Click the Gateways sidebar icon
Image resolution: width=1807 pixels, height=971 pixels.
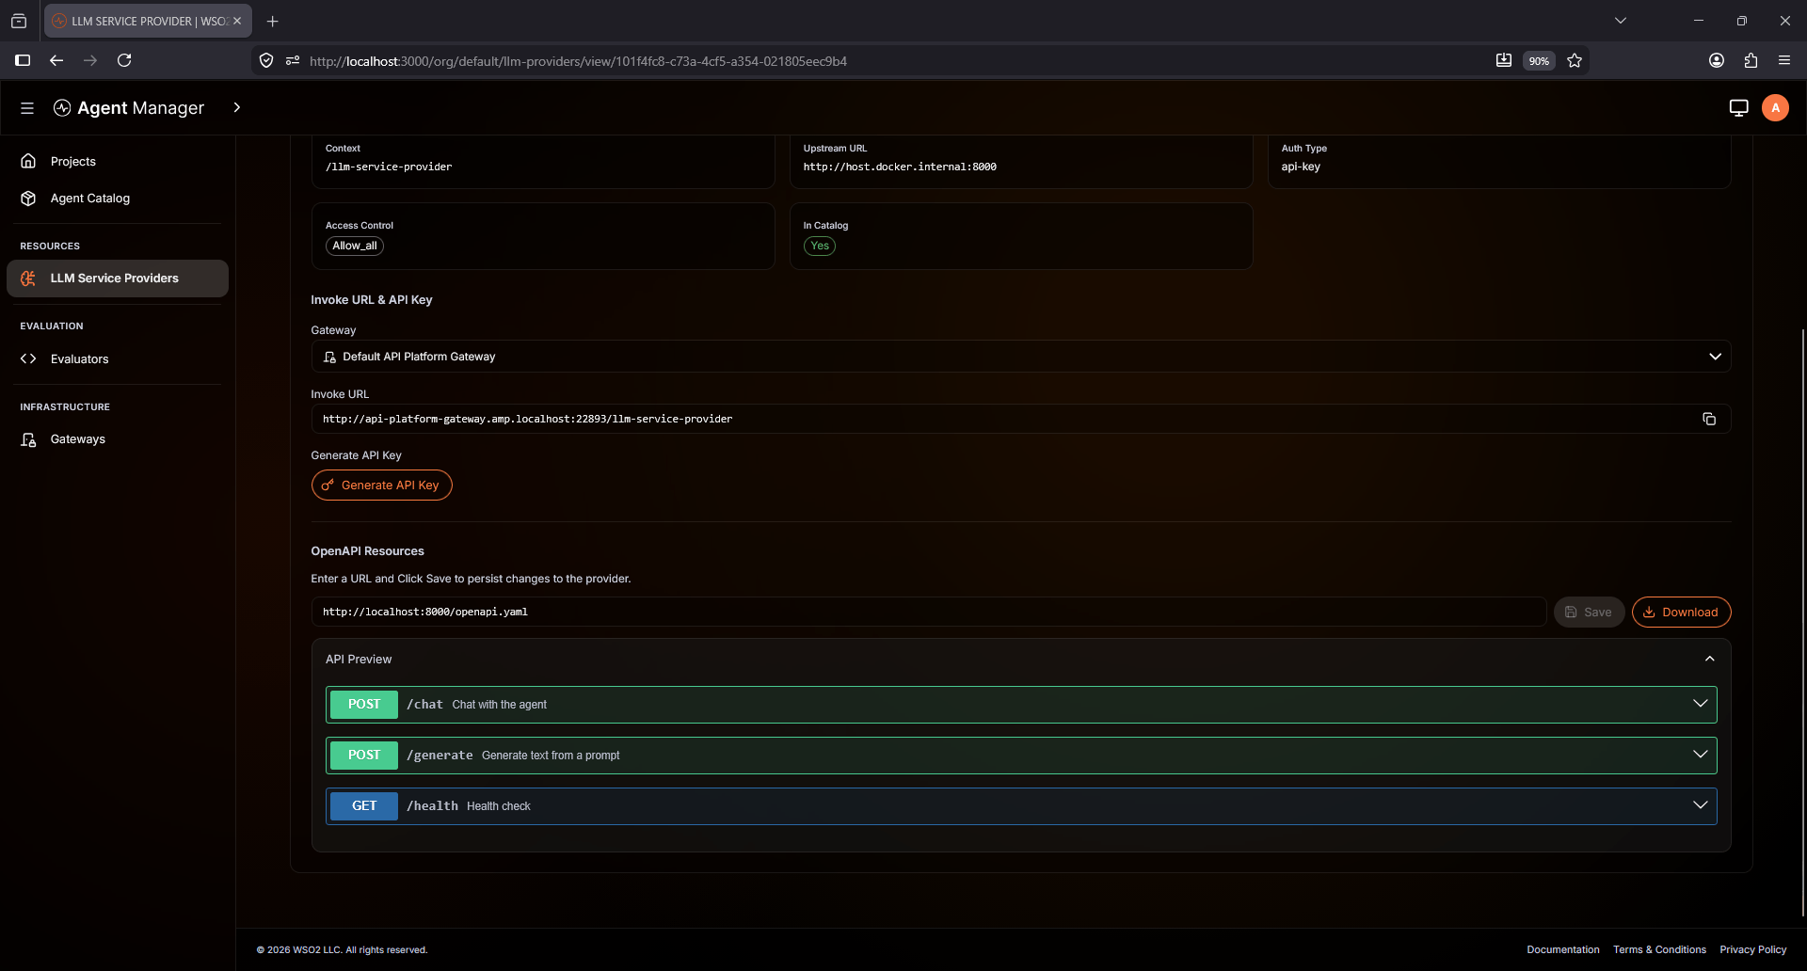pos(28,439)
